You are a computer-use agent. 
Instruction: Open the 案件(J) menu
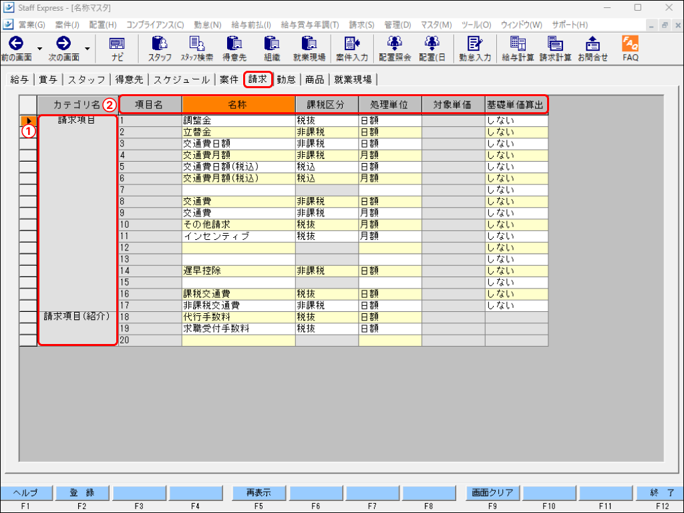tap(67, 25)
